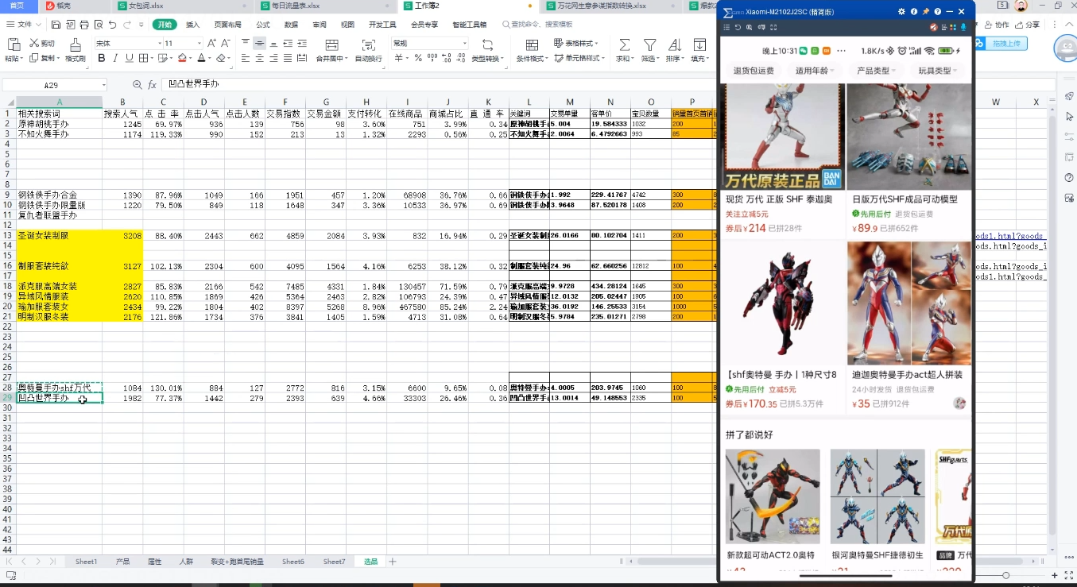Click Cut (剪切) in the ribbon
The image size is (1077, 587).
click(x=42, y=44)
